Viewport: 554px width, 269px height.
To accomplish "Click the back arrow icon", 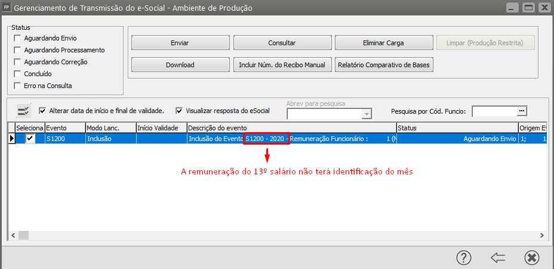I will click(497, 258).
